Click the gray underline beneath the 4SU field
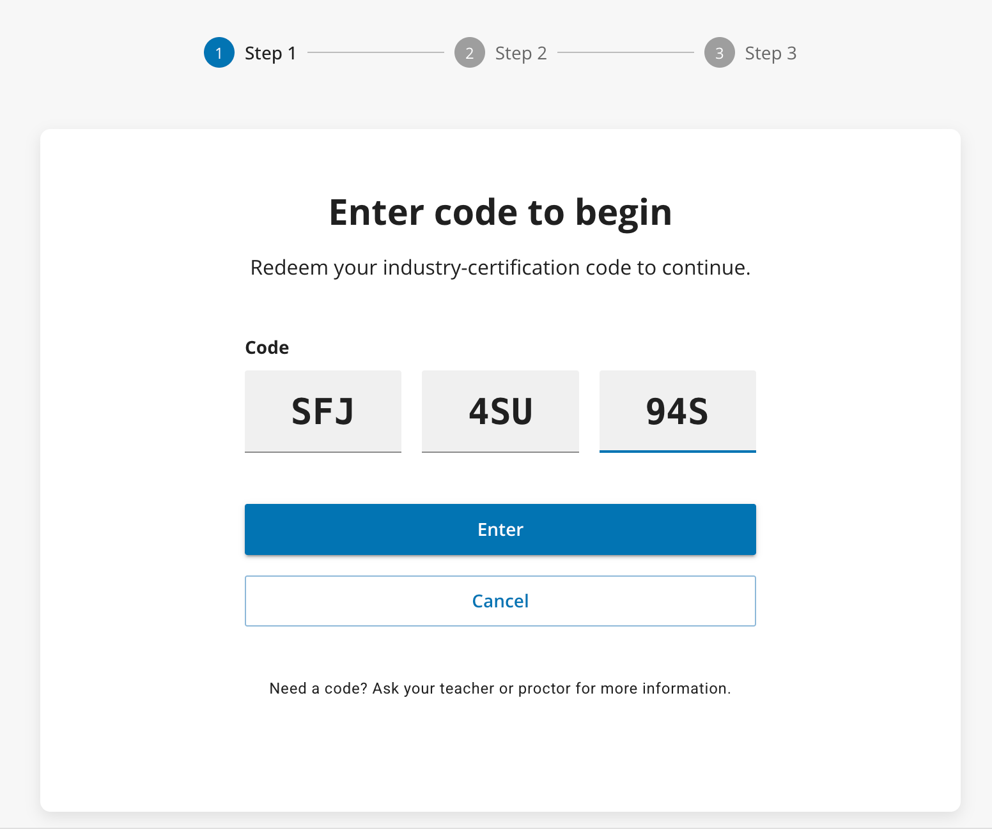992x829 pixels. coord(500,452)
